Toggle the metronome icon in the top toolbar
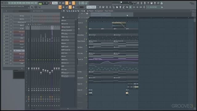 pos(60,3)
